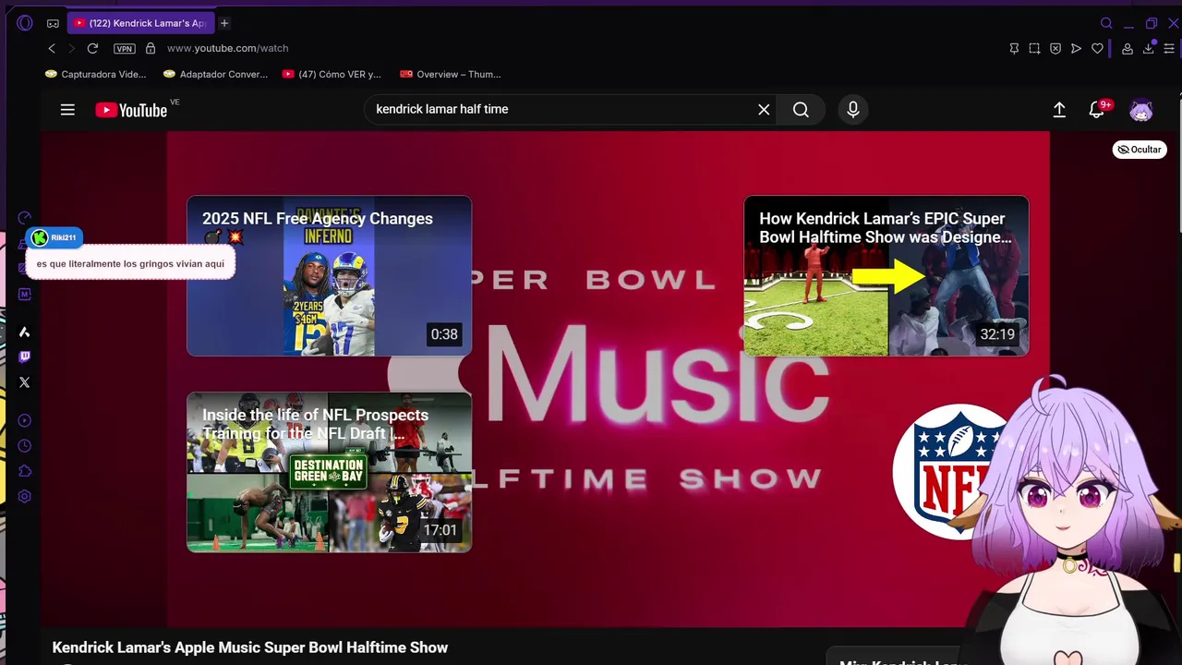Take a snapshot with capture icon

1034,48
